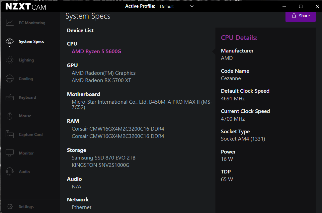Maximize the NZXT CAM window
Image resolution: width=322 pixels, height=213 pixels.
coord(301,6)
